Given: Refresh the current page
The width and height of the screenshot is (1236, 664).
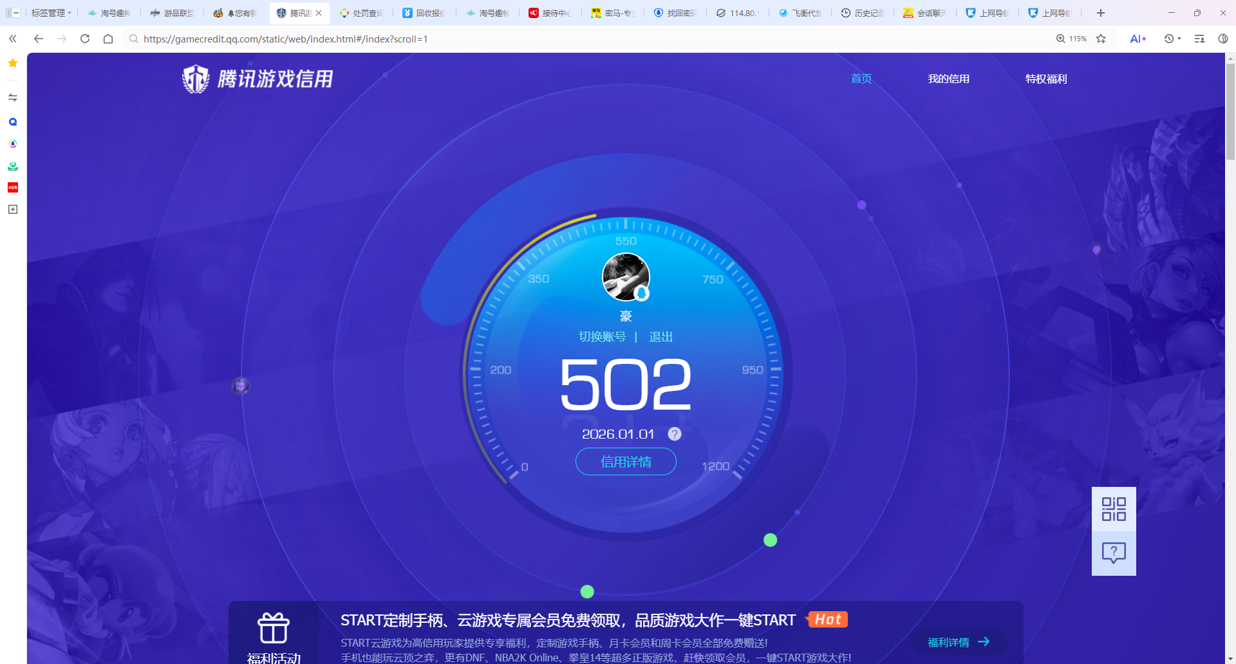Looking at the screenshot, I should coord(85,39).
